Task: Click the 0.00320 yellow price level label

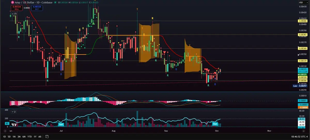Action: [x=303, y=77]
